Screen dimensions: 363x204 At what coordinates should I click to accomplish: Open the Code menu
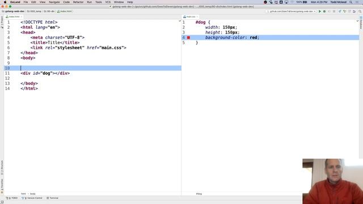[66, 2]
